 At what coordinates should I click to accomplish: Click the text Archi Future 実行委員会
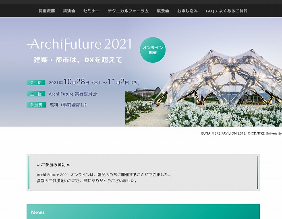click(73, 94)
